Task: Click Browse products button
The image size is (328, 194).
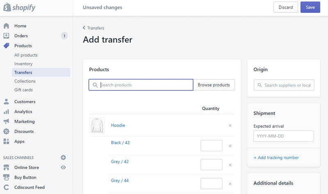Action: coord(214,85)
